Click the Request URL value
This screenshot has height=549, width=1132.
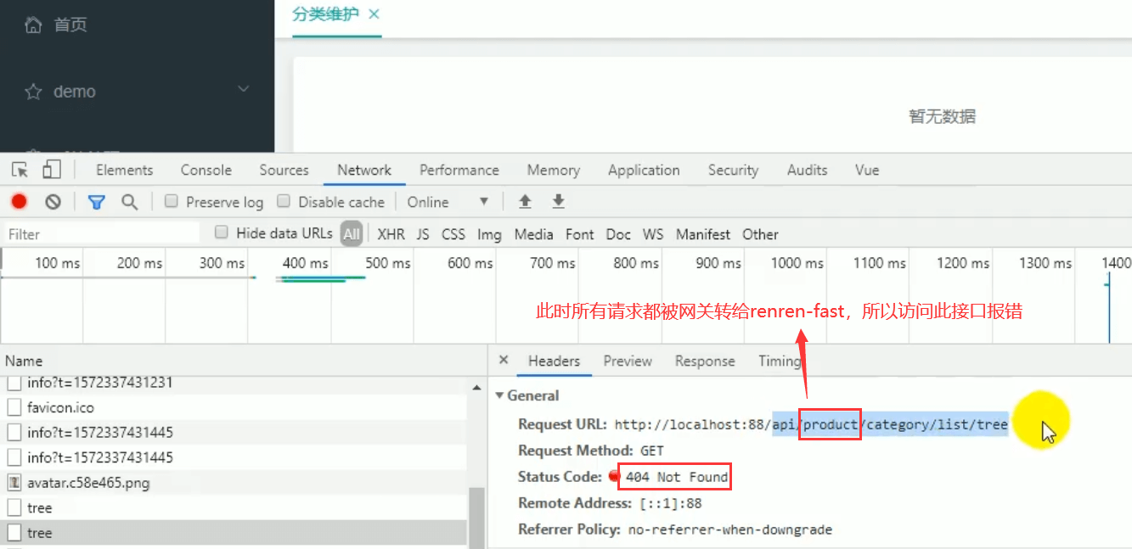pos(811,424)
